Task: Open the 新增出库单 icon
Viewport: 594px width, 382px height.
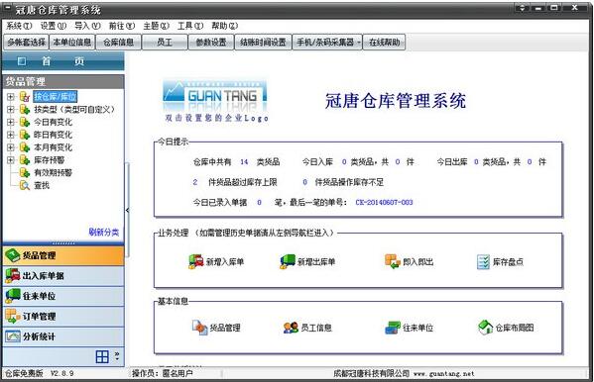Action: coord(288,261)
